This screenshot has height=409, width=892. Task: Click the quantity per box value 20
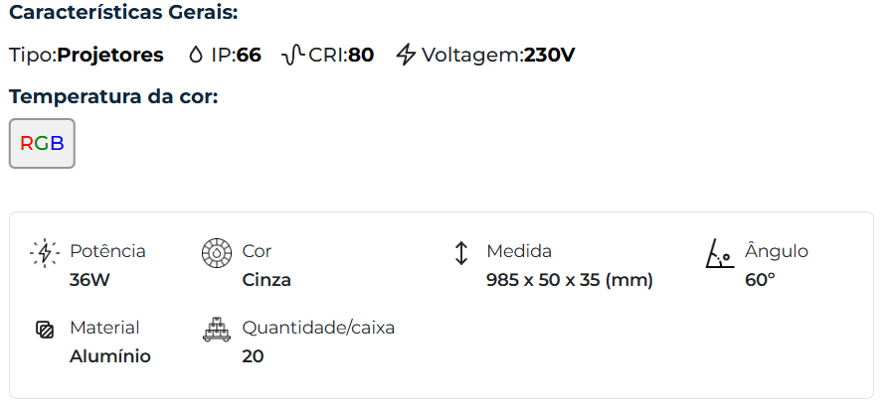tap(253, 356)
